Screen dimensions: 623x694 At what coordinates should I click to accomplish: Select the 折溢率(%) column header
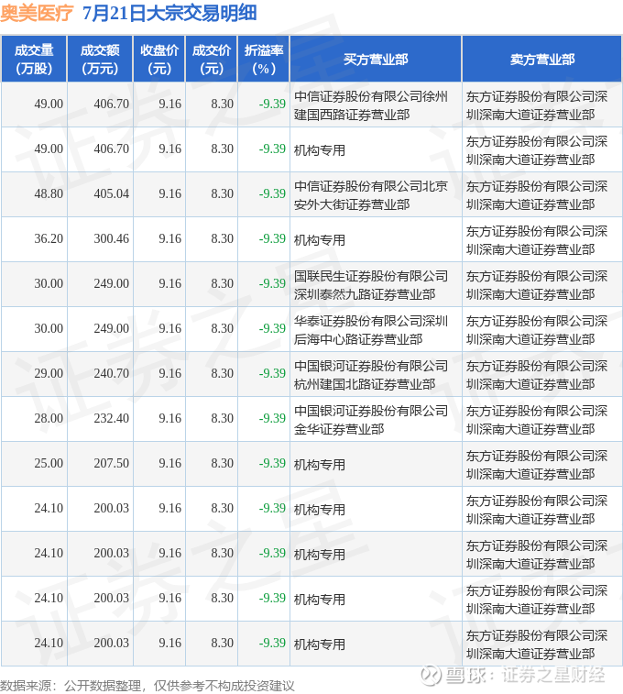pos(264,60)
